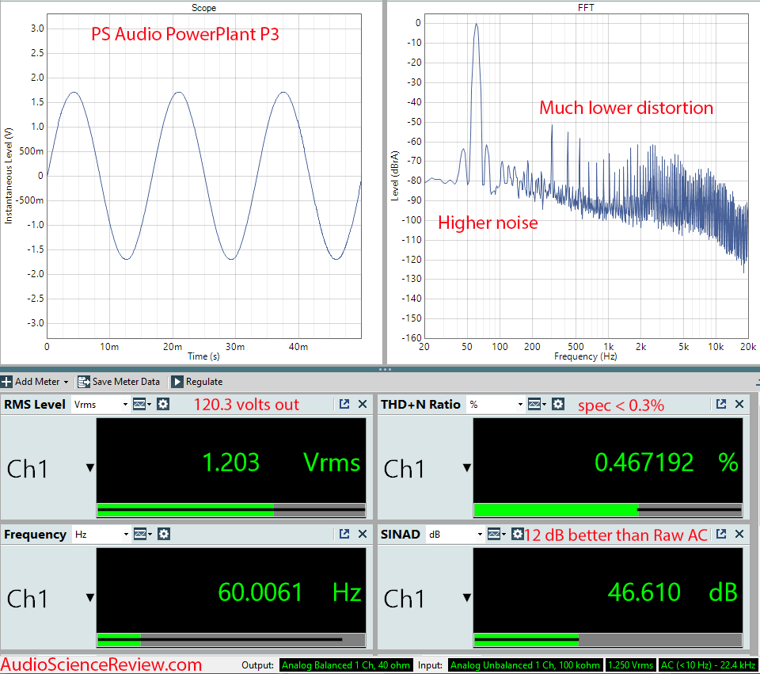Screen dimensions: 760x674
Task: Expand Ch1 channel arrow in Frequency meter
Action: 90,597
